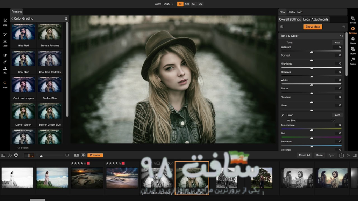Open the Browse module
The width and height of the screenshot is (358, 201).
(353, 20)
